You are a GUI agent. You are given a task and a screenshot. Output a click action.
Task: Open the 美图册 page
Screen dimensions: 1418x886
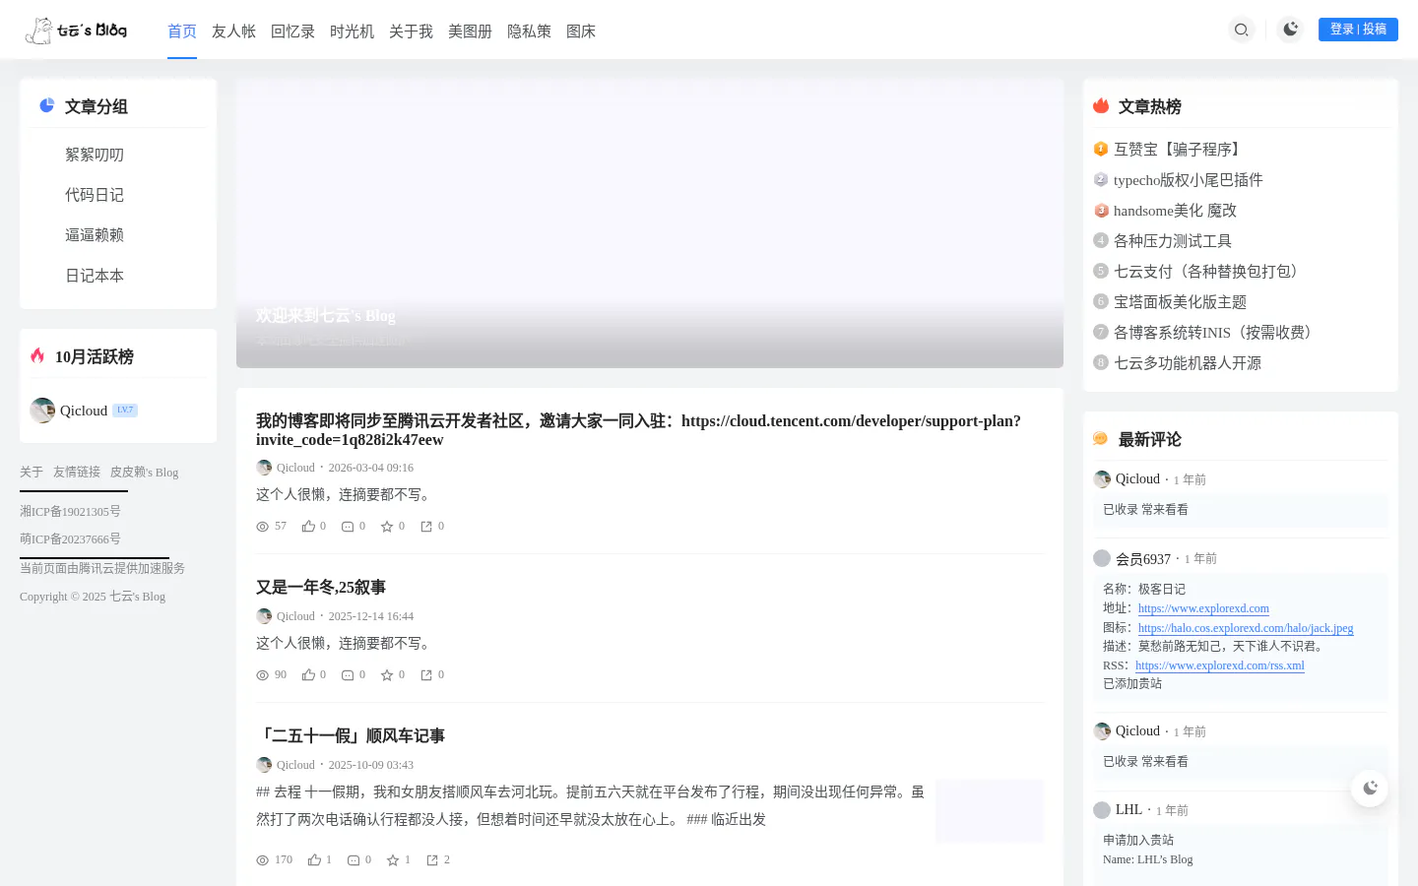click(470, 32)
